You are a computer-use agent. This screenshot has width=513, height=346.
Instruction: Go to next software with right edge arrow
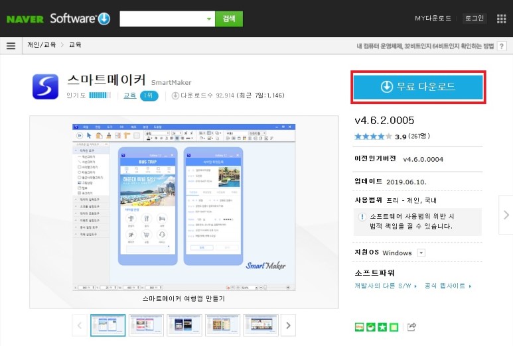[x=506, y=215]
